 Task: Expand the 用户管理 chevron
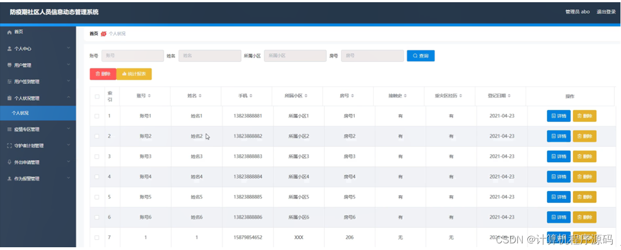tap(69, 65)
